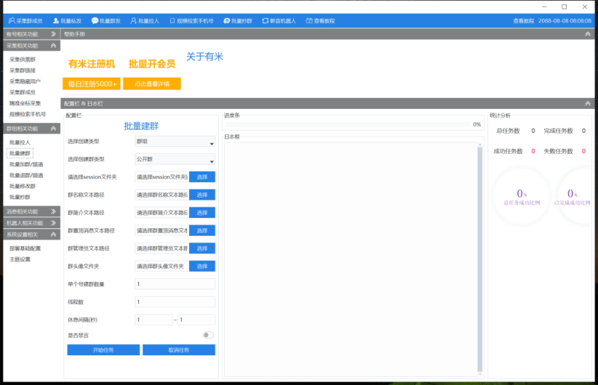Open 部署基础配置 in the sidebar
Screen dimensions: 598x385
click(x=25, y=248)
